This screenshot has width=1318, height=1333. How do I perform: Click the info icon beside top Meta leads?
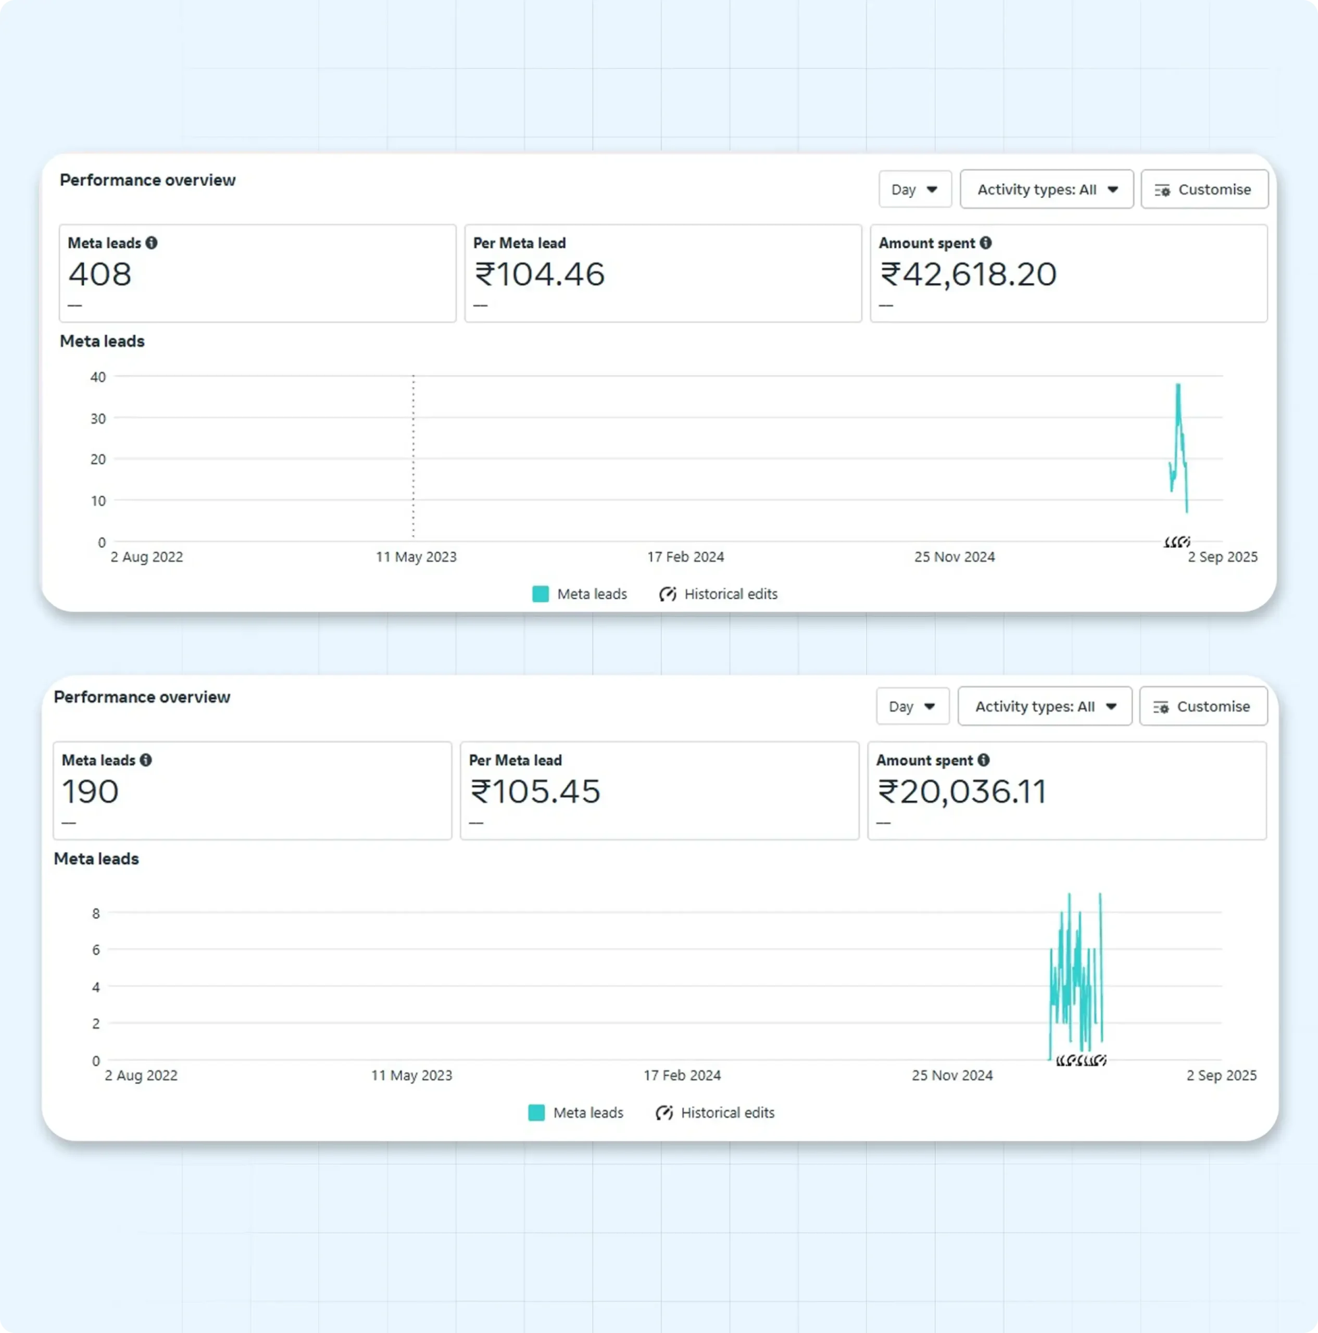151,243
